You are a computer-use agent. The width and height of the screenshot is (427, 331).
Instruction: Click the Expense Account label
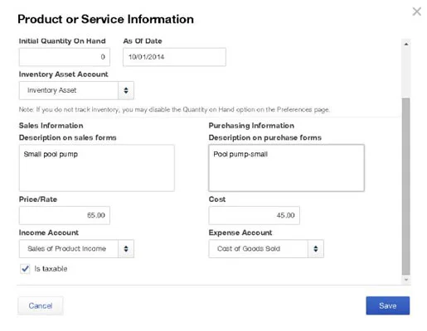(x=240, y=233)
